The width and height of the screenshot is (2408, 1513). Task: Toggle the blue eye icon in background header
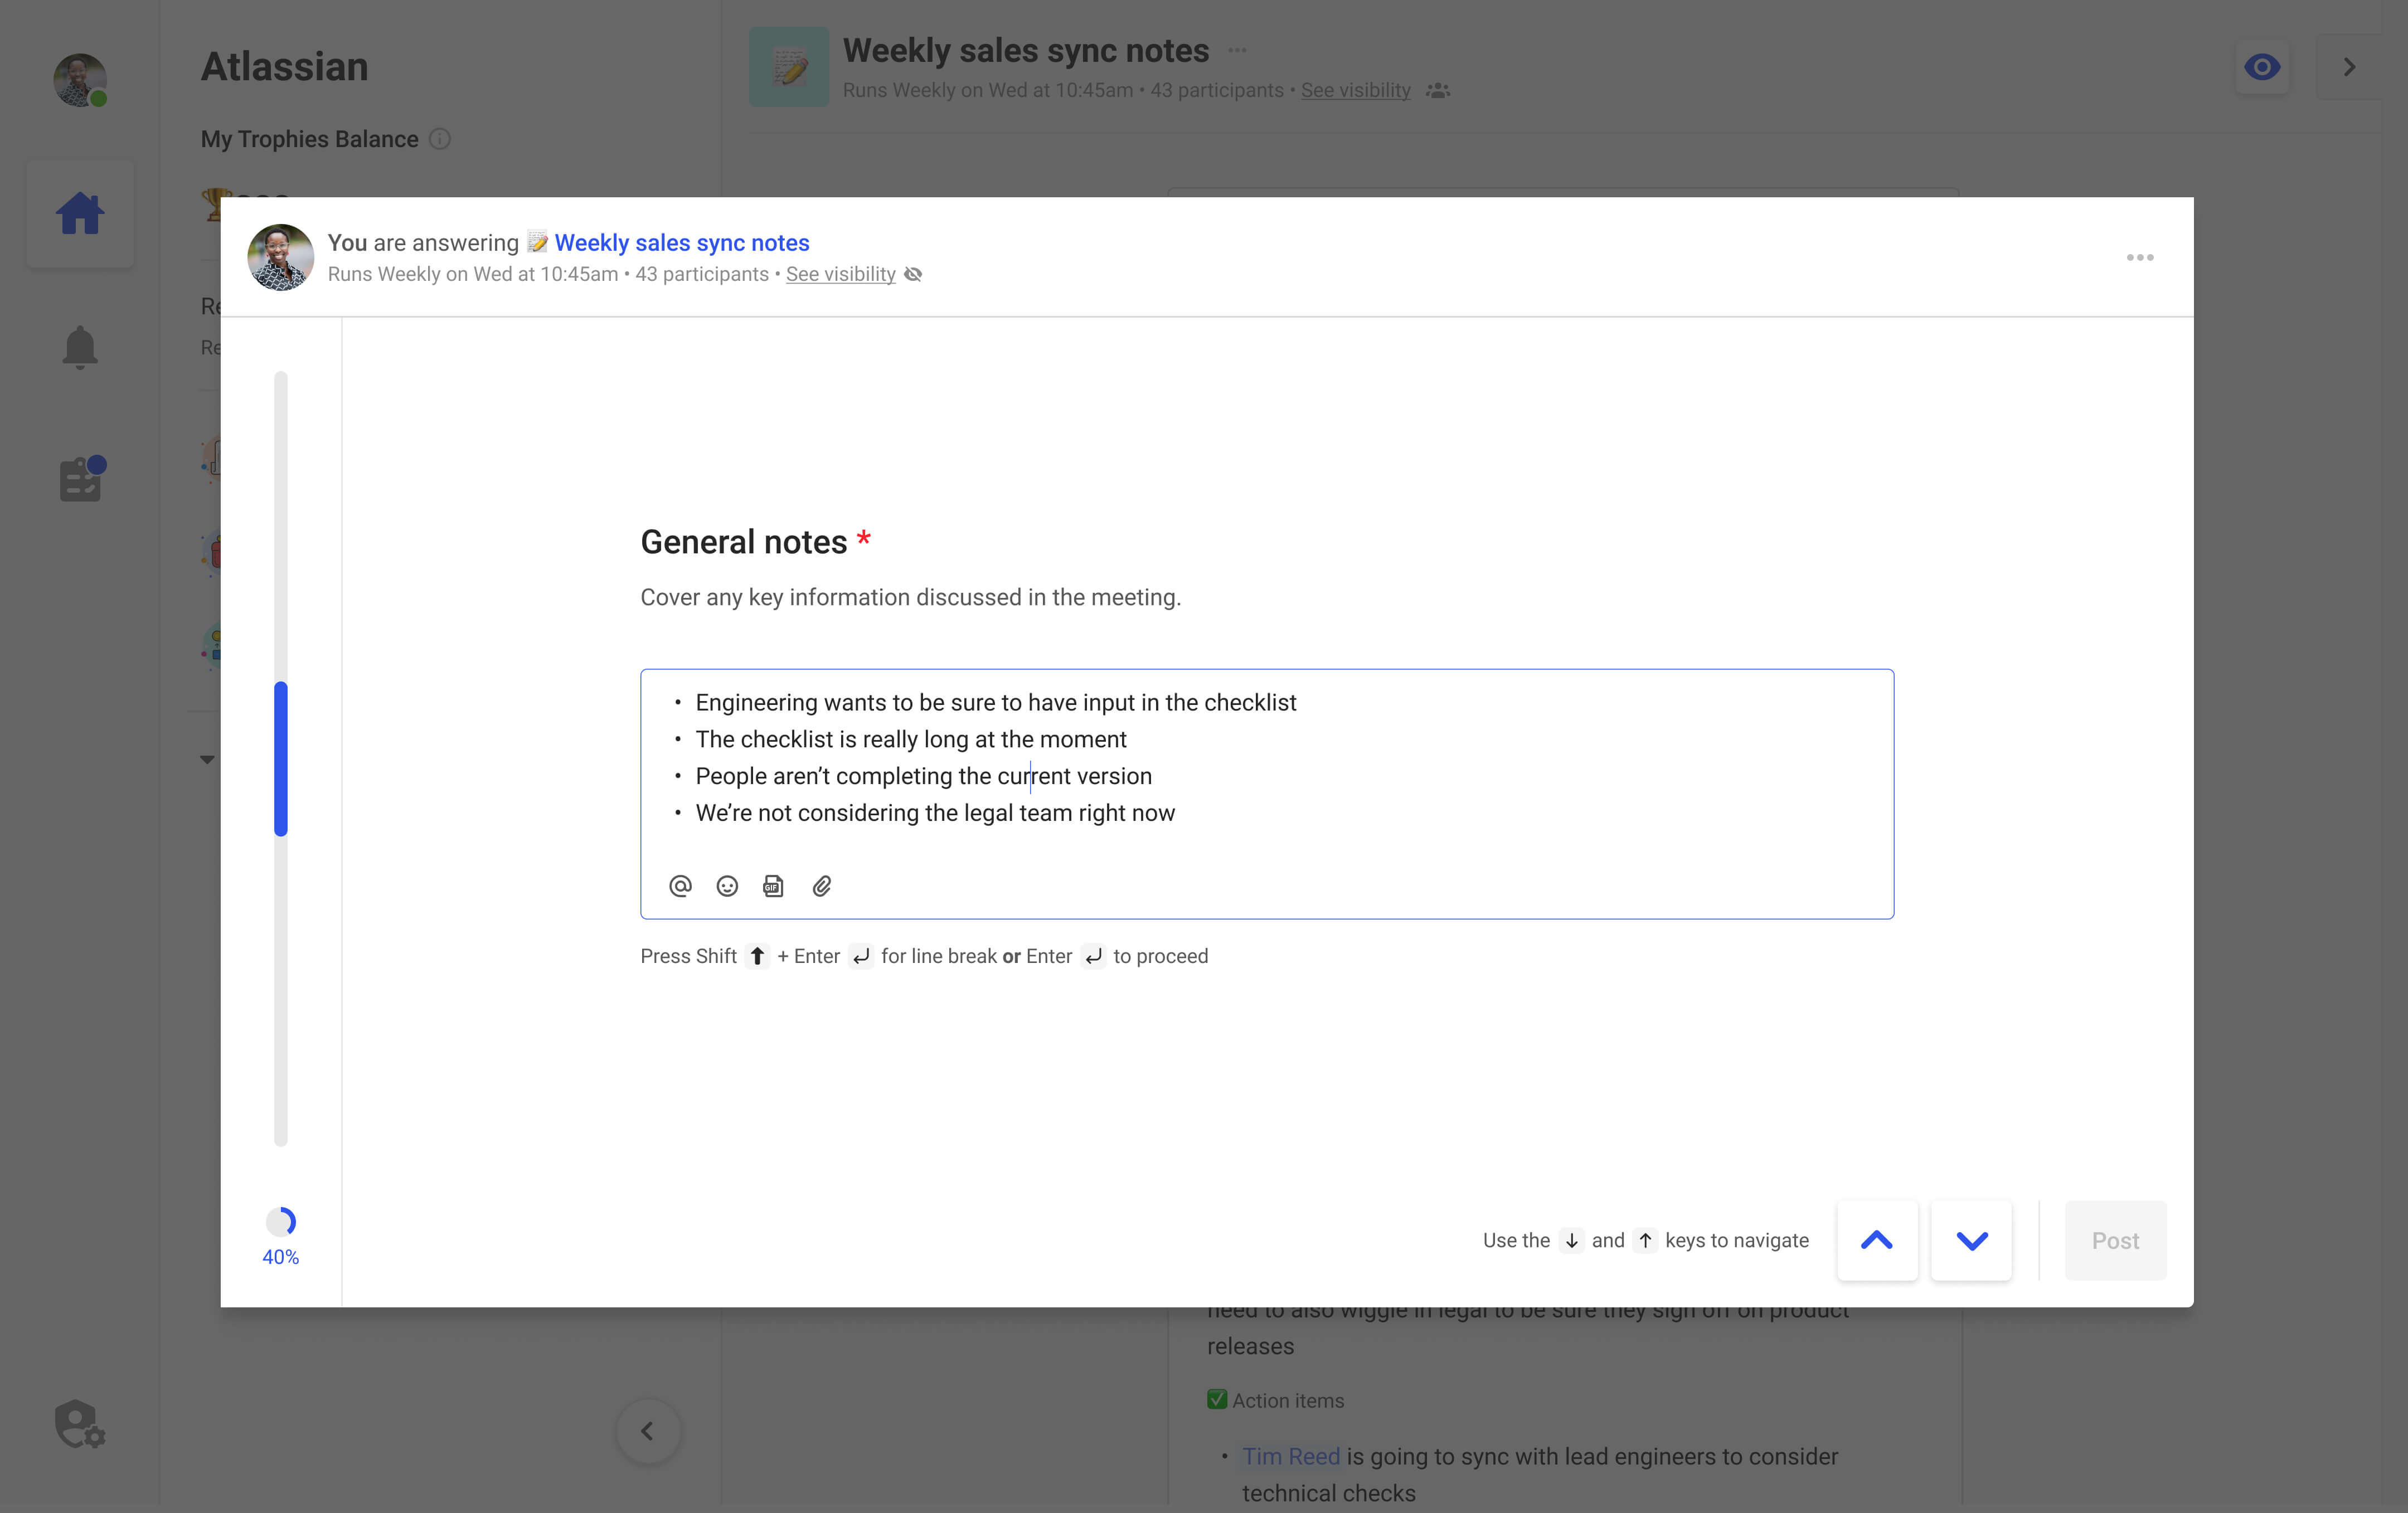pyautogui.click(x=2262, y=67)
